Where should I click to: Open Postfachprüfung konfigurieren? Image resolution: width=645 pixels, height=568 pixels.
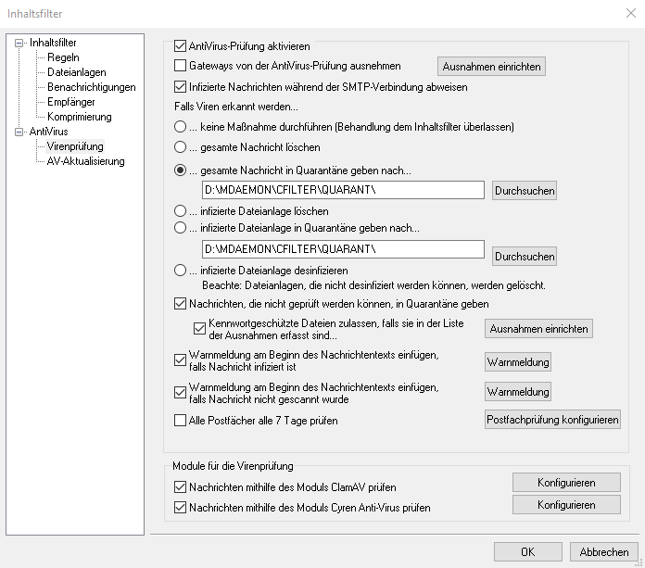pyautogui.click(x=552, y=420)
